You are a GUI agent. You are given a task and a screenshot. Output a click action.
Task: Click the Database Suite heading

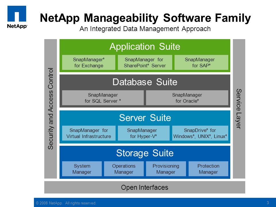tap(145, 82)
